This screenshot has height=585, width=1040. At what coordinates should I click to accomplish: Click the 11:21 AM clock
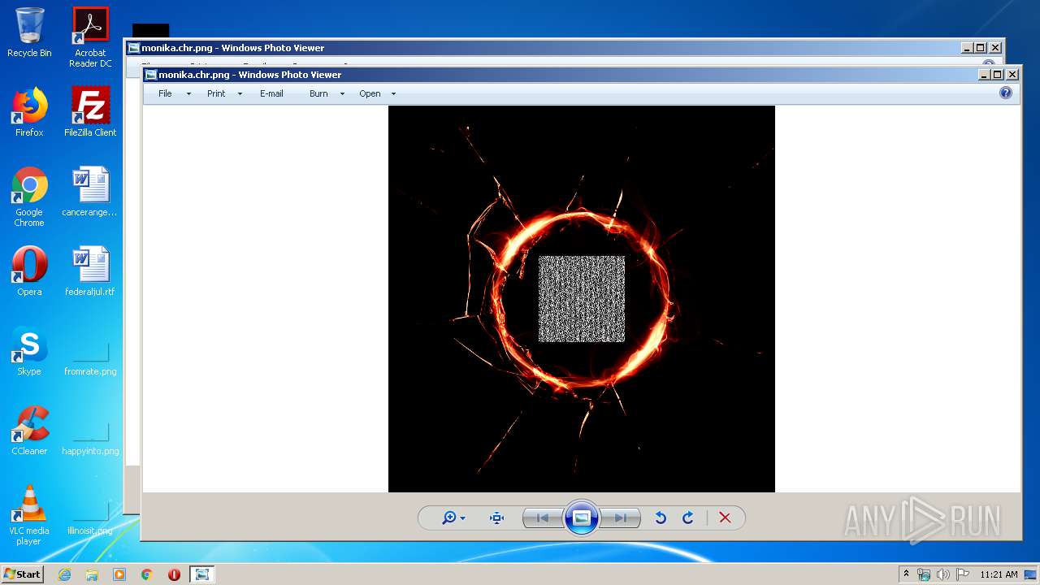tap(999, 574)
